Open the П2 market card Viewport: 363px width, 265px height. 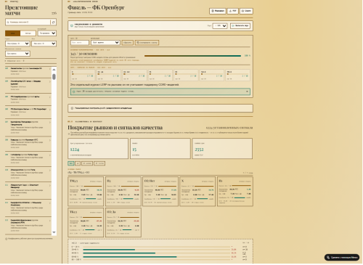pyautogui.click(x=123, y=192)
